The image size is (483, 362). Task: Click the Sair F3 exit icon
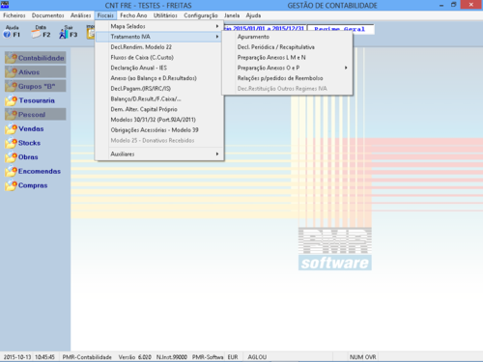point(69,32)
